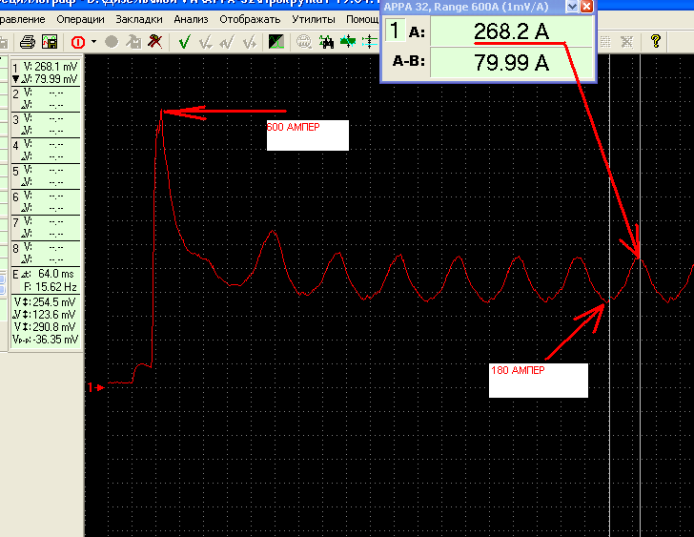Open the dropdown arrow beside the red record button
The height and width of the screenshot is (537, 694).
pos(93,42)
